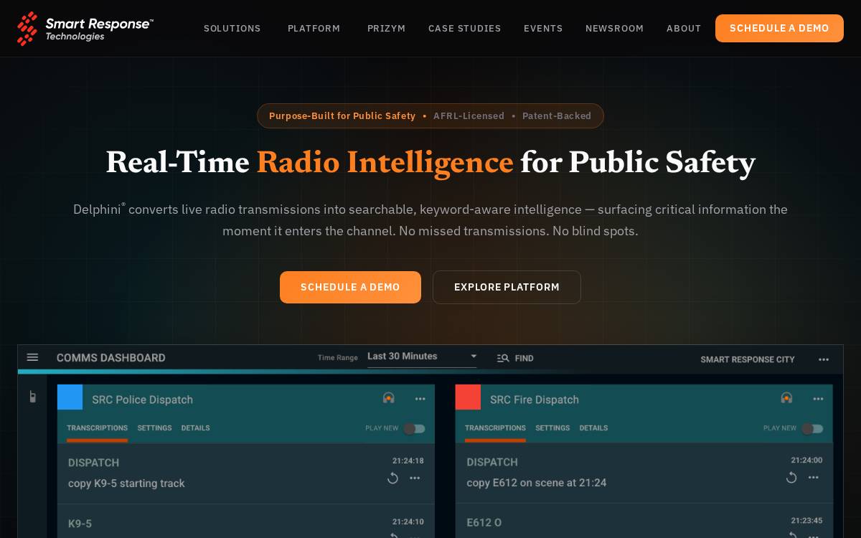This screenshot has height=538, width=861.
Task: Select Settings tab in Fire Dispatch
Action: click(x=552, y=428)
